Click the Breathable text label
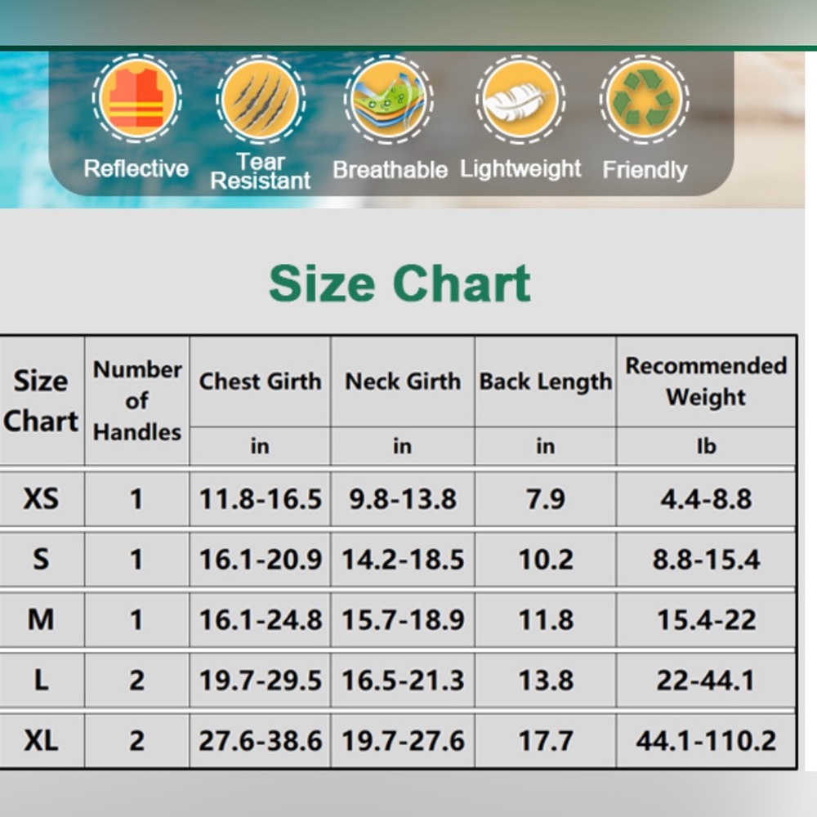The image size is (817, 817). pyautogui.click(x=390, y=170)
